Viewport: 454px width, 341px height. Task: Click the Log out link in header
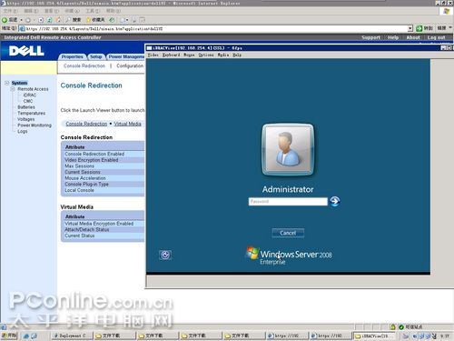pos(436,37)
